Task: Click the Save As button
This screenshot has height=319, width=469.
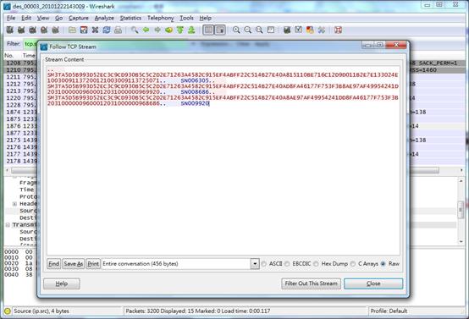Action: click(74, 264)
